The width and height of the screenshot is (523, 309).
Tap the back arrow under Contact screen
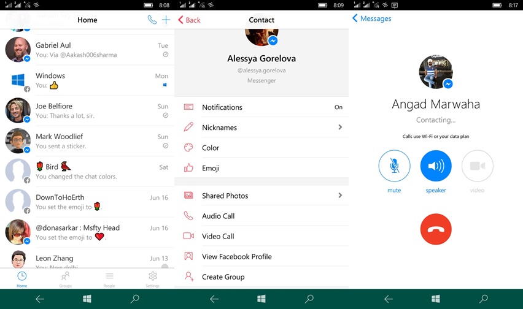click(214, 299)
